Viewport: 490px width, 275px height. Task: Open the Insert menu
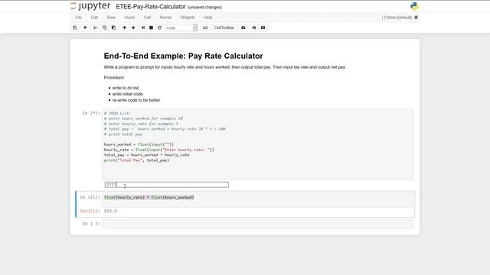pos(129,18)
